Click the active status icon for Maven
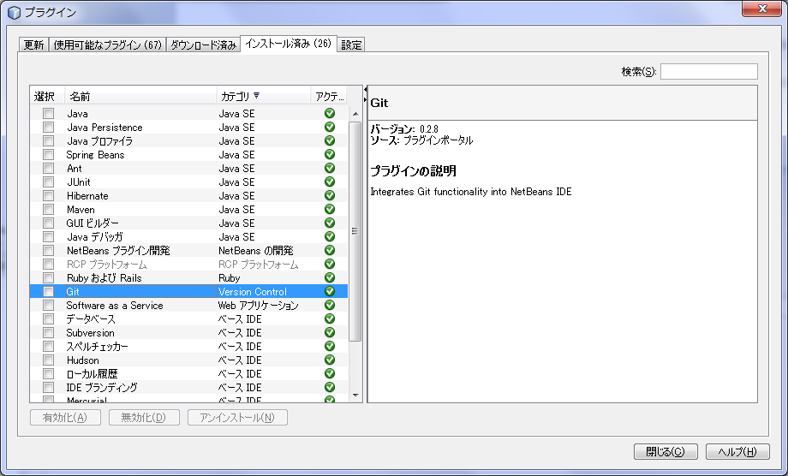 point(330,210)
